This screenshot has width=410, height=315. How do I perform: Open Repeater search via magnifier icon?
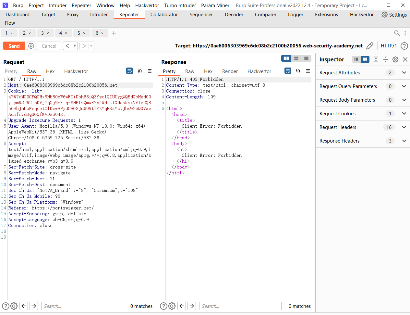pos(397,33)
